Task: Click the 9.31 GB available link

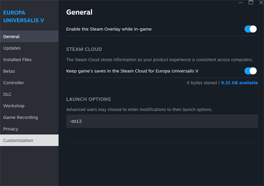Action: [239, 82]
